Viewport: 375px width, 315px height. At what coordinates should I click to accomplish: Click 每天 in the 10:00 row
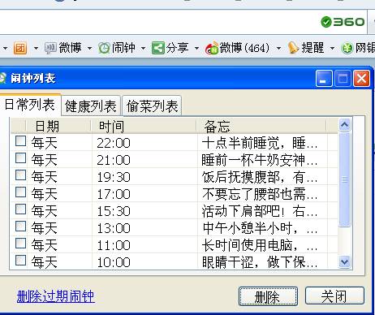click(44, 262)
